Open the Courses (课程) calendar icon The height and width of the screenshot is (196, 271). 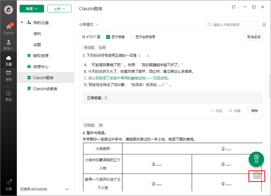tap(8, 76)
